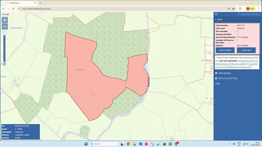The height and width of the screenshot is (147, 262).
Task: Go back with browser back arrow
Action: (4, 9)
